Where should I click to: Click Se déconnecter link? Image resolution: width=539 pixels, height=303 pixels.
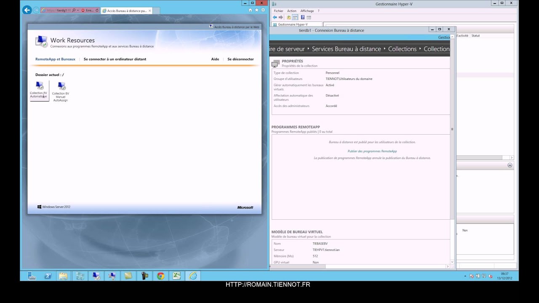pyautogui.click(x=240, y=59)
